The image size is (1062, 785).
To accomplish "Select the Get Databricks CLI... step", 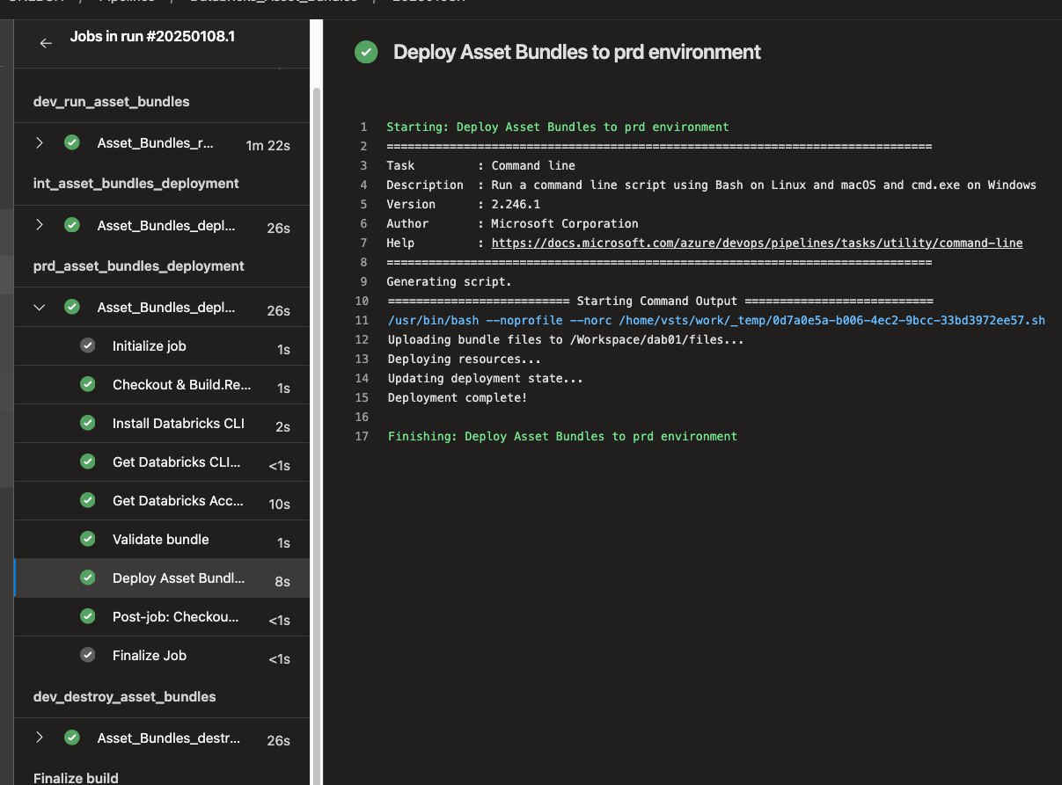I will pos(181,462).
